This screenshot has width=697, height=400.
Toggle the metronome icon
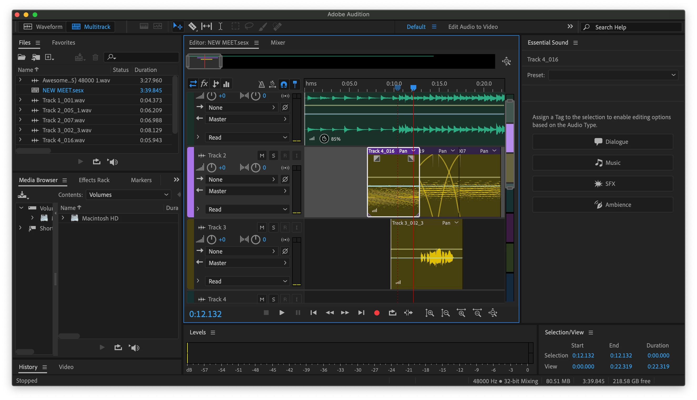pos(261,84)
